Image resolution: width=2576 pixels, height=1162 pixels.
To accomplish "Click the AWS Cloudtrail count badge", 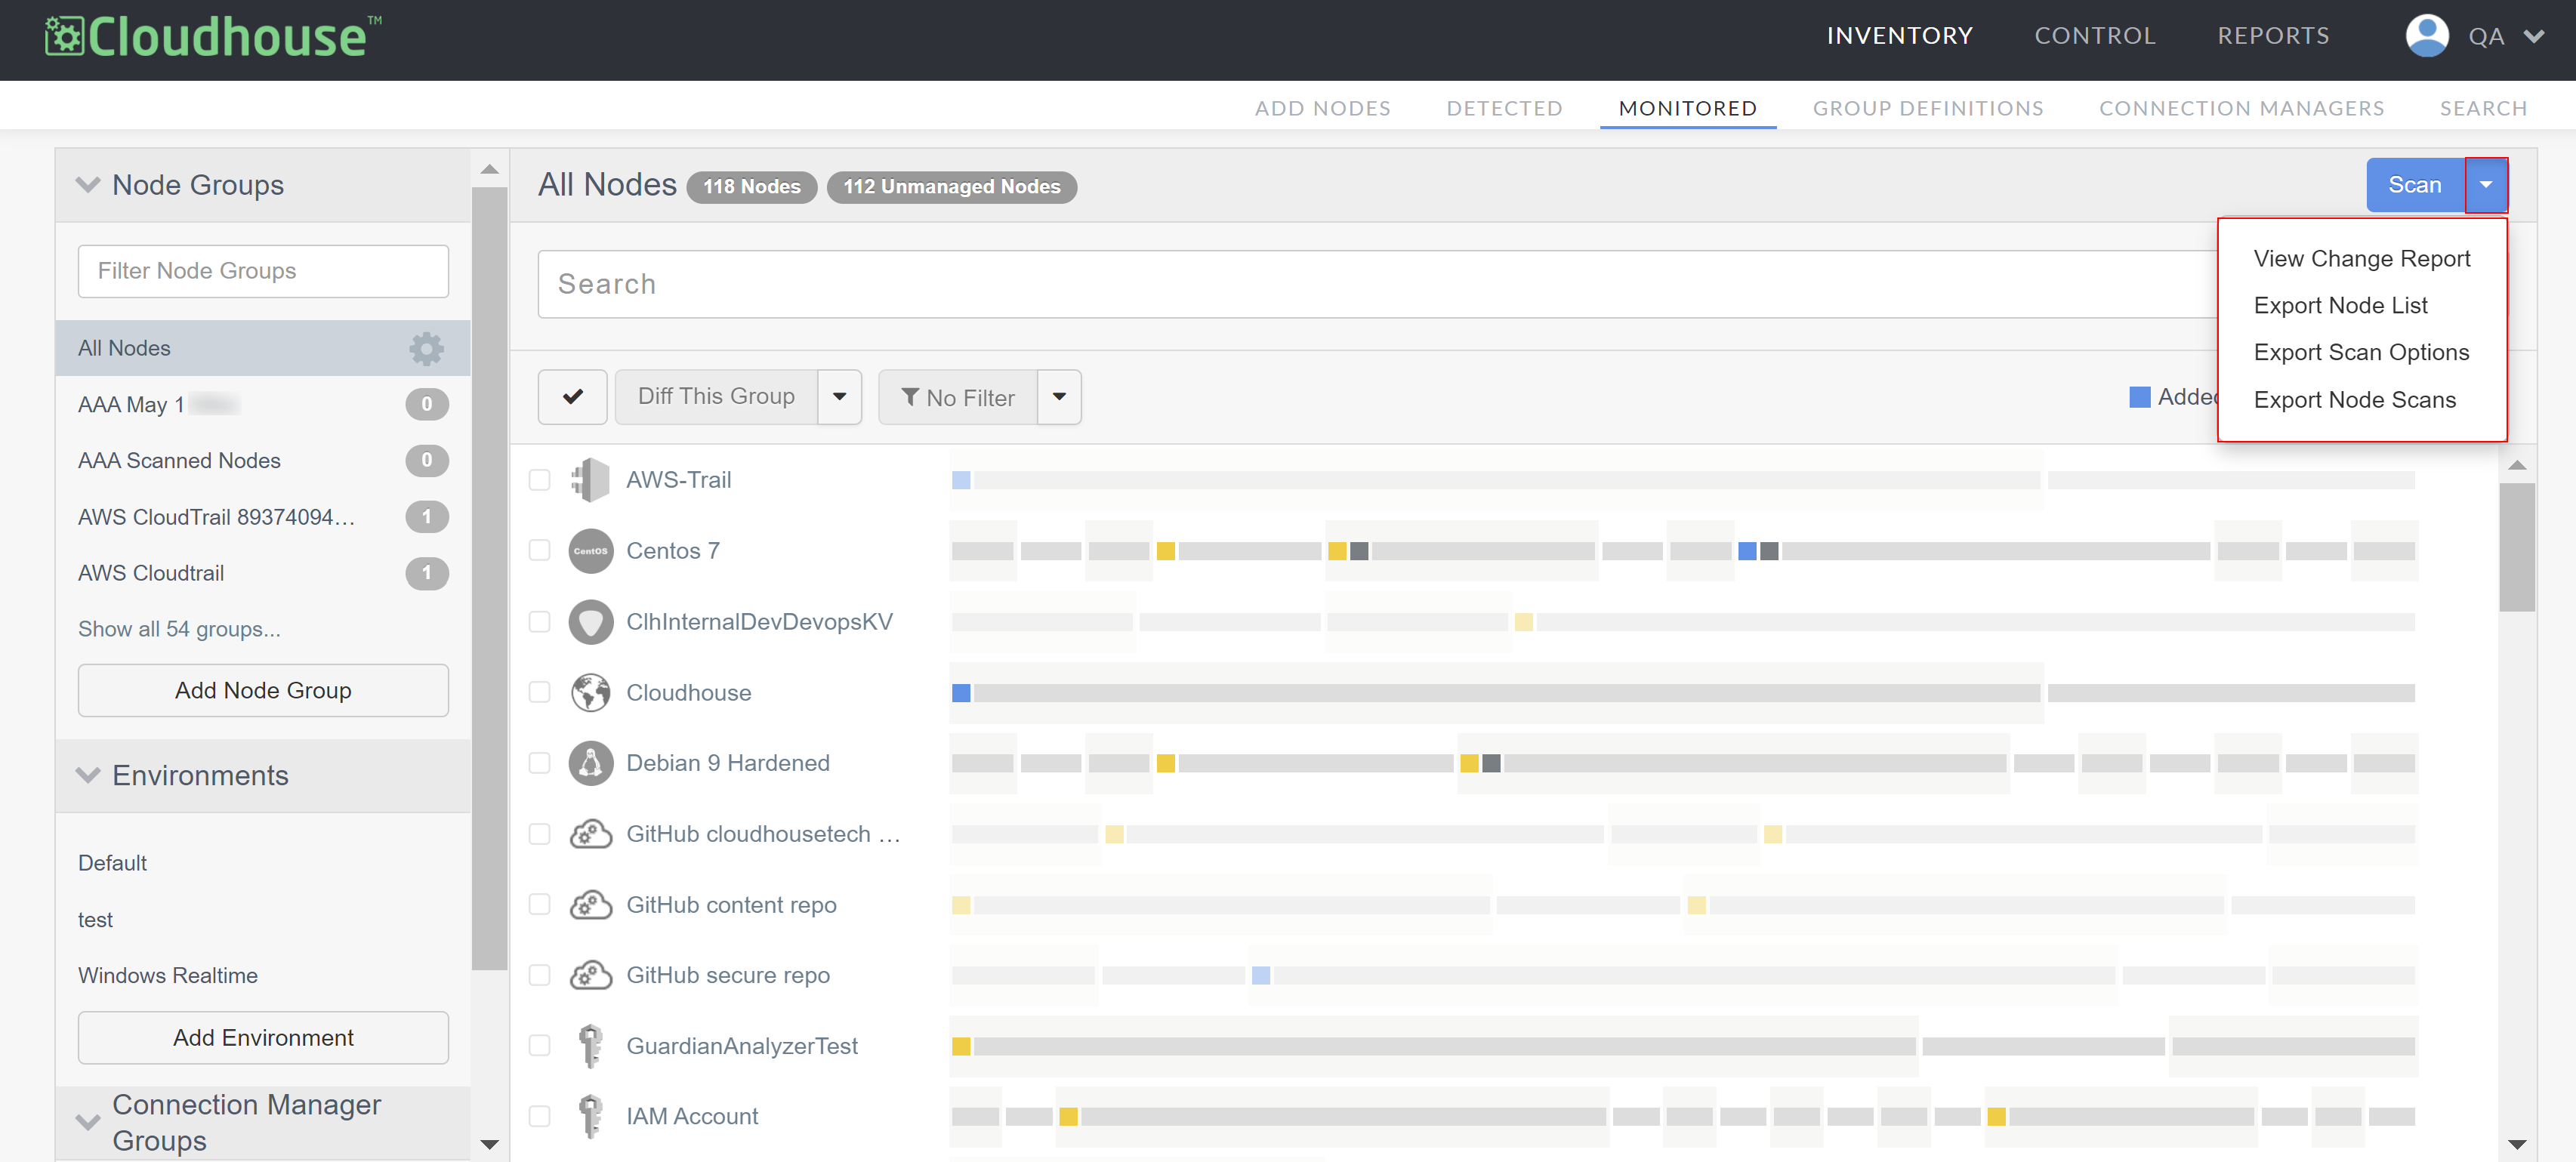I will tap(426, 573).
